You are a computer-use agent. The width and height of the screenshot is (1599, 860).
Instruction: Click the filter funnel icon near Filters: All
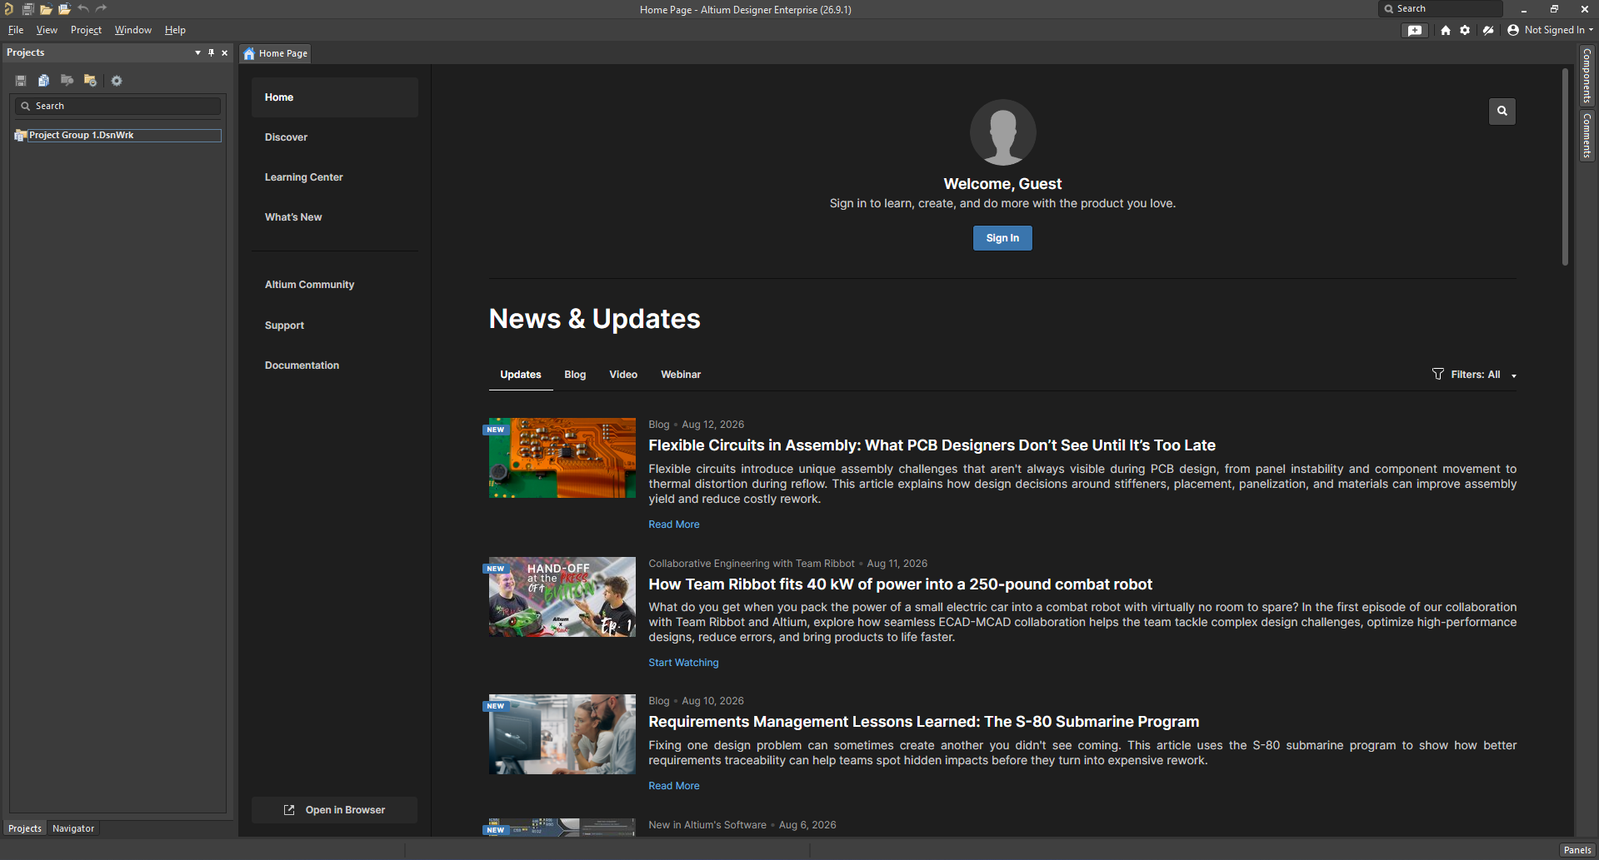pyautogui.click(x=1438, y=374)
